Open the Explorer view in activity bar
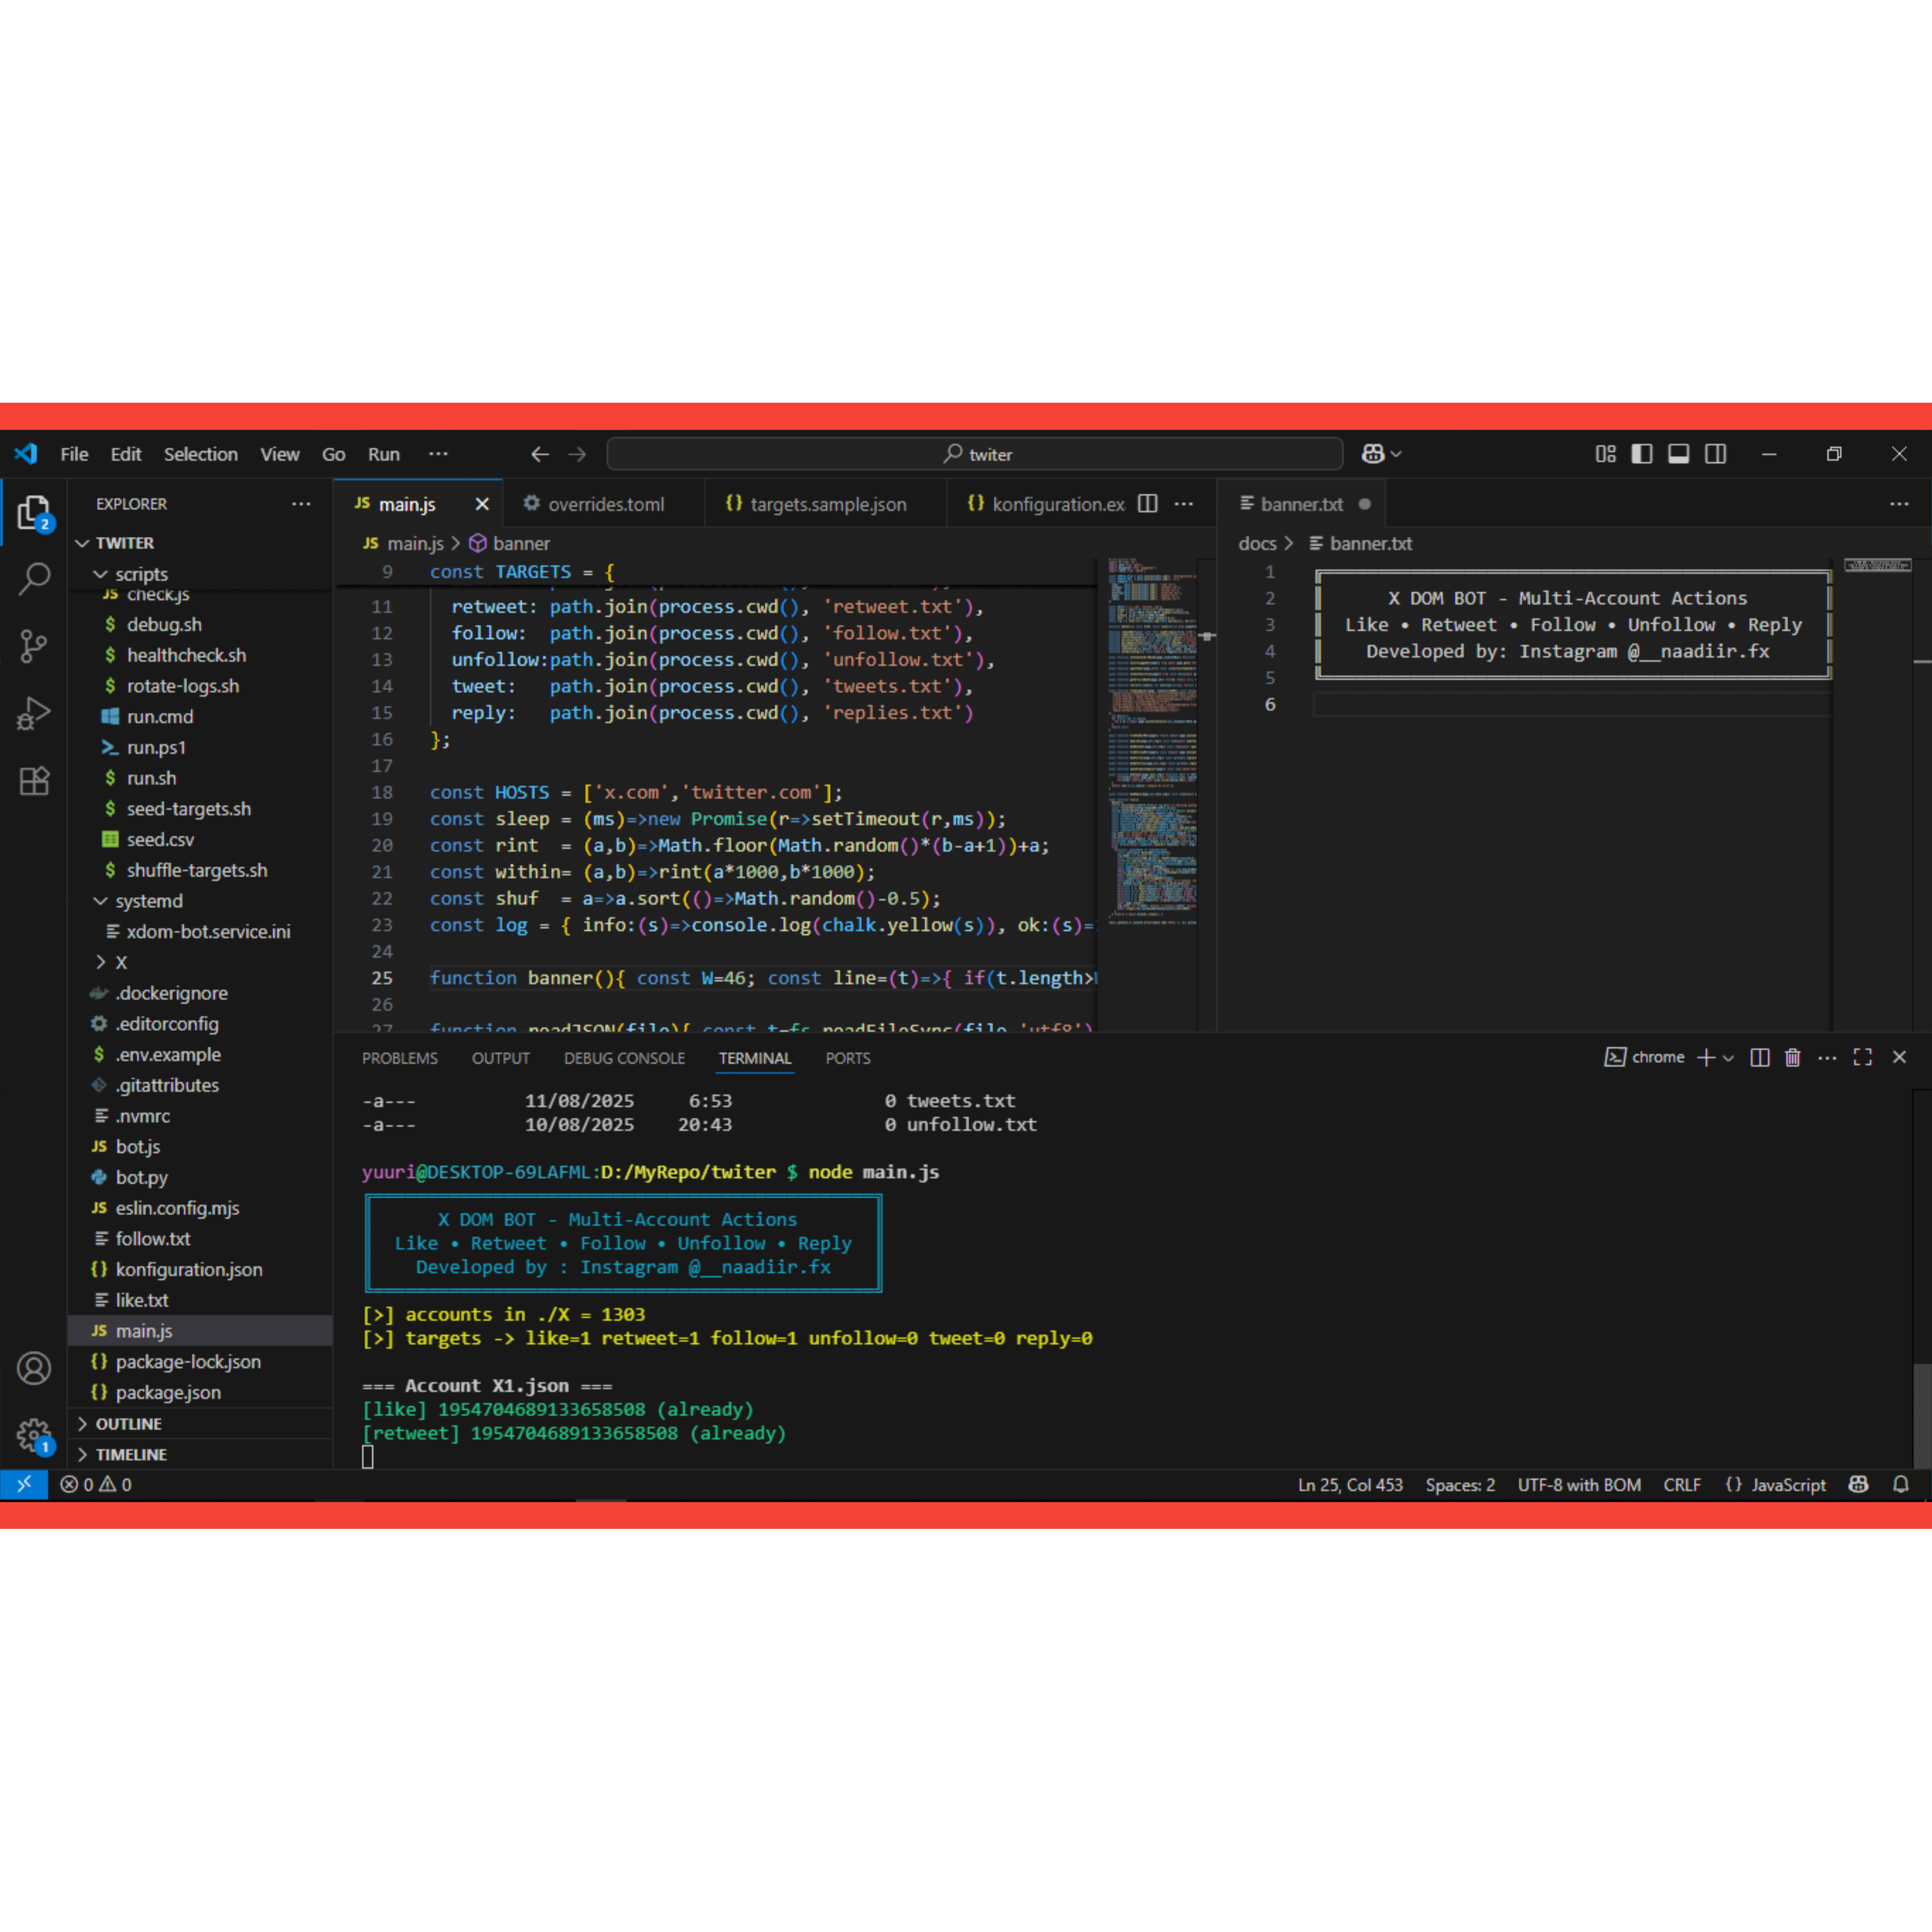The height and width of the screenshot is (1932, 1932). [x=34, y=513]
